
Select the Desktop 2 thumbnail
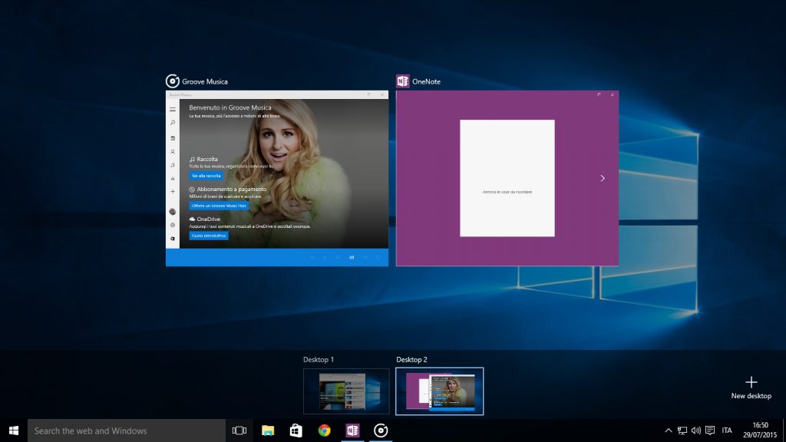coord(440,391)
